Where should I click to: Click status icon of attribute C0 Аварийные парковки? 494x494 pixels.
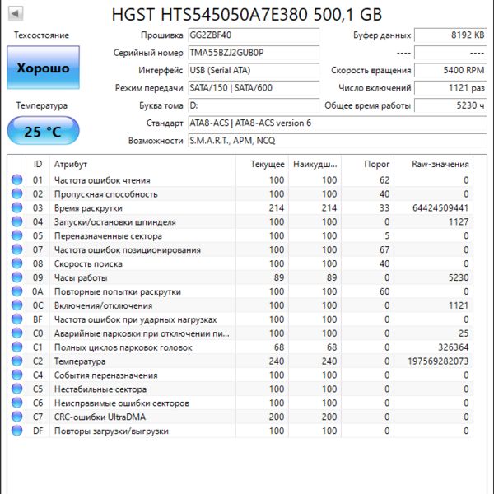click(x=16, y=333)
